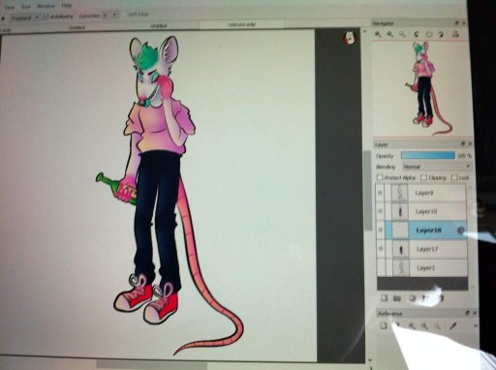Open image icon in Reference panel
Viewport: 496px width, 370px height.
384,325
